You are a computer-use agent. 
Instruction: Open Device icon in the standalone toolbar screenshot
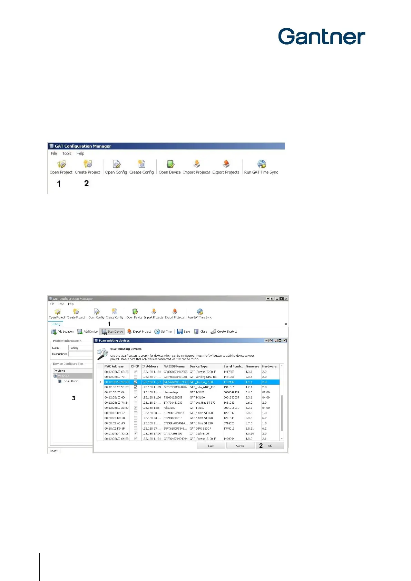pos(170,164)
